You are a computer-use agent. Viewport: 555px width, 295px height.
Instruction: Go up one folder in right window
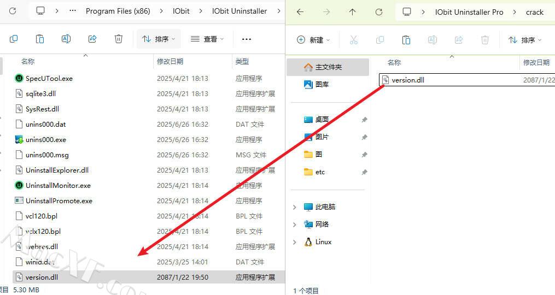click(x=353, y=12)
